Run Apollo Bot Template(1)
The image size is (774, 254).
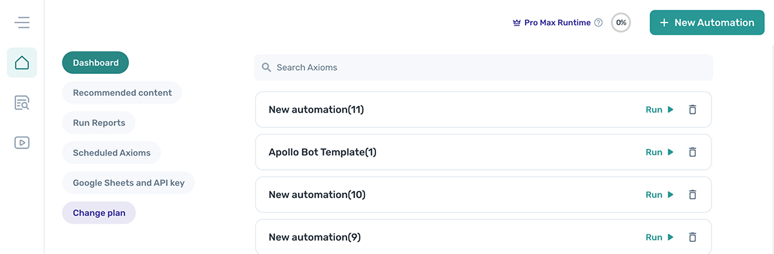tap(660, 152)
